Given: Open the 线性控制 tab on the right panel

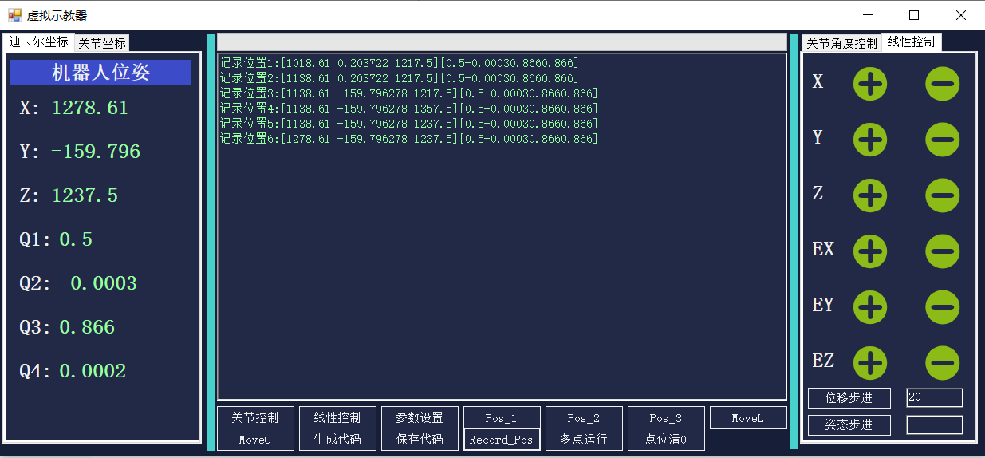Looking at the screenshot, I should coord(912,41).
